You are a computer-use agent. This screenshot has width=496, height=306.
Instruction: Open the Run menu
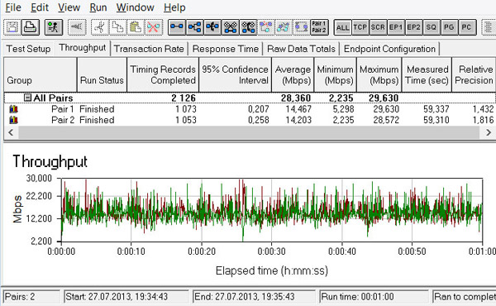click(98, 7)
